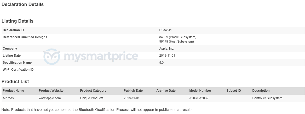Screen dimensions: 305x114
Task: Click the 84009 Profile Subsystem reference
Action: pos(177,37)
